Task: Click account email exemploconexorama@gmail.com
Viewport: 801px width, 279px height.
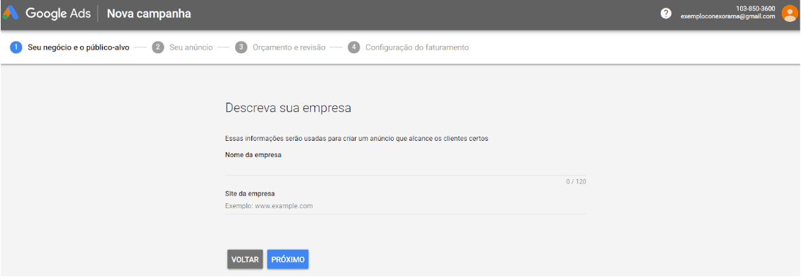Action: tap(728, 17)
